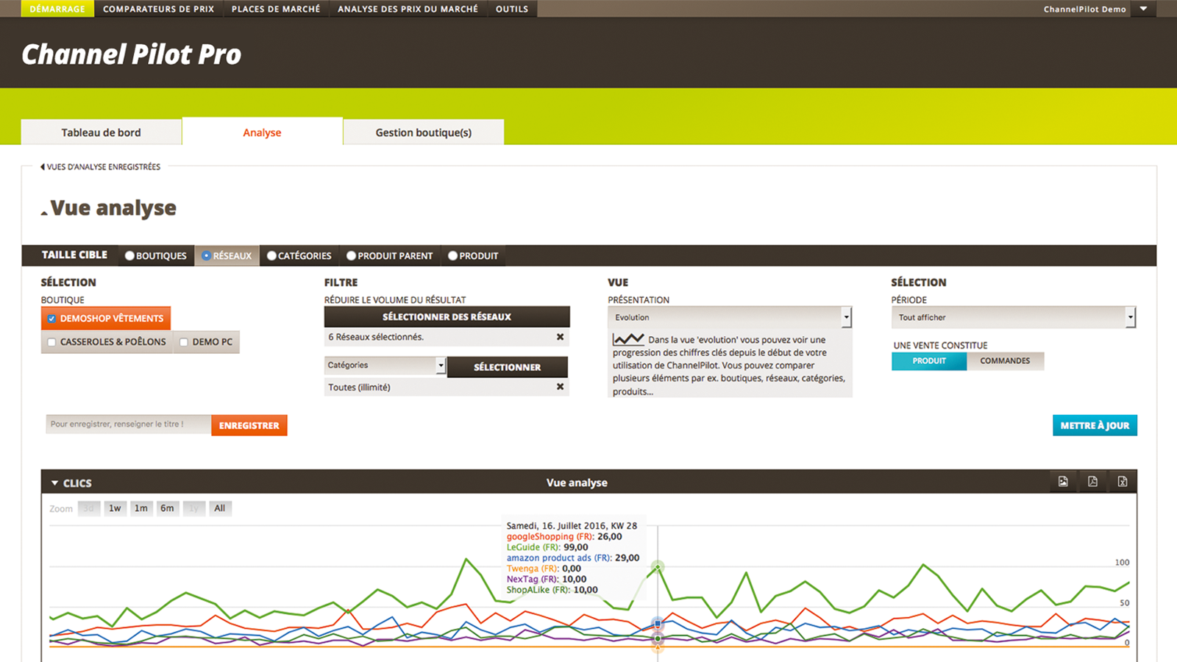Set chart zoom to 6m
The image size is (1177, 662).
pyautogui.click(x=167, y=508)
